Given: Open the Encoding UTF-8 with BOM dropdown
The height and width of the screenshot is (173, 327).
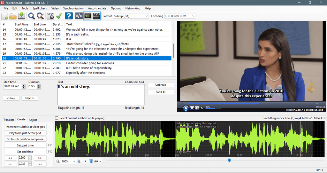Looking at the screenshot, I should pos(193,16).
